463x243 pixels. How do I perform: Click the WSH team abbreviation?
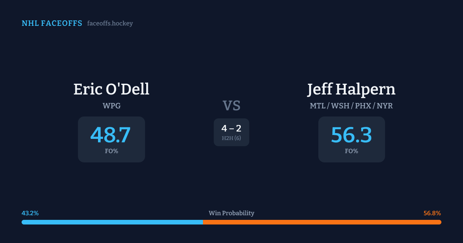pos(340,105)
